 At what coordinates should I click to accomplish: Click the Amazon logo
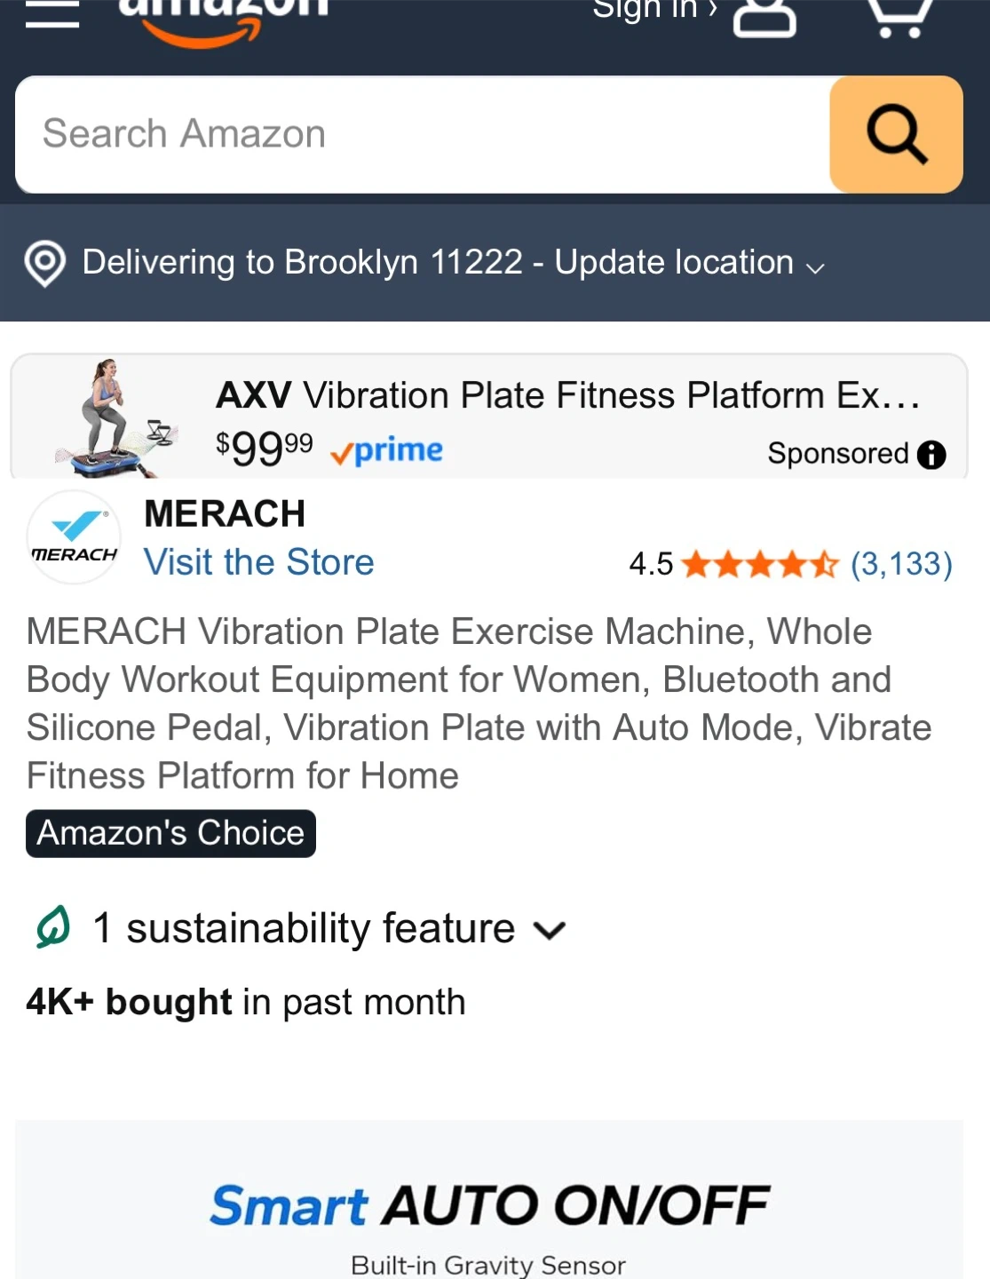[223, 16]
